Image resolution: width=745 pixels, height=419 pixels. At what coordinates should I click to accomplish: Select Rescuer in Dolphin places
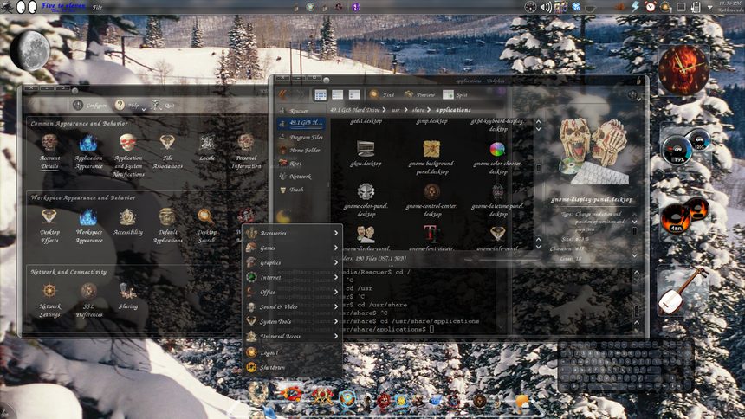click(301, 111)
